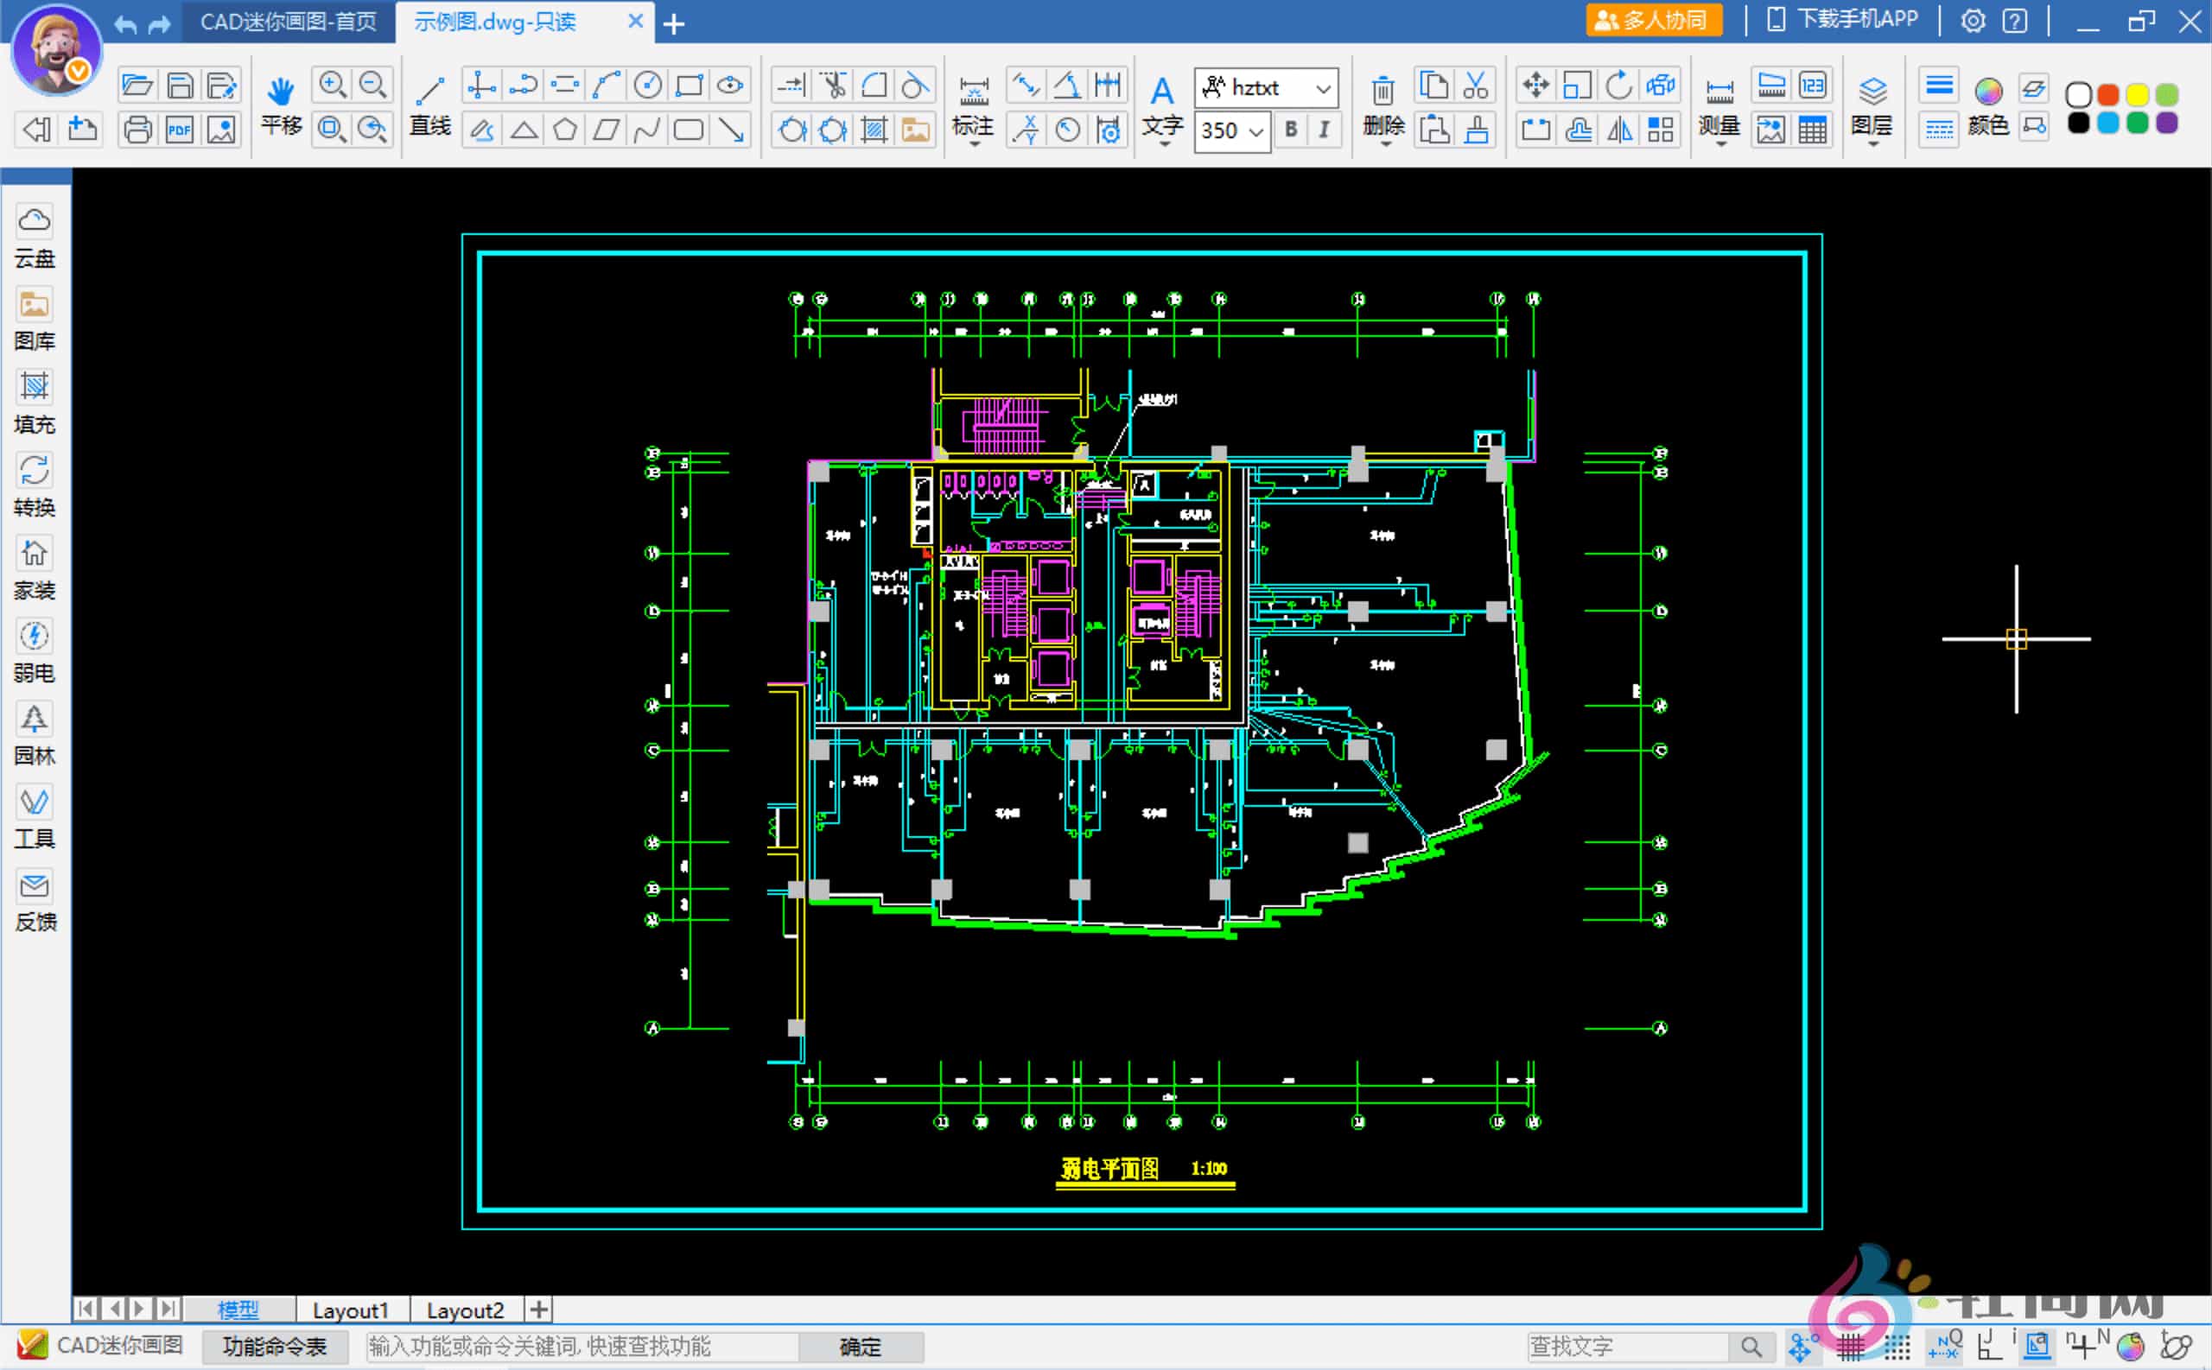2212x1370 pixels.
Task: Toggle dotted grid display in status bar
Action: point(1897,1348)
